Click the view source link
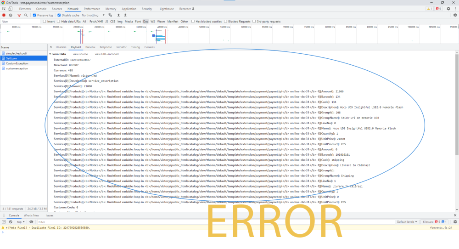 click(x=80, y=54)
